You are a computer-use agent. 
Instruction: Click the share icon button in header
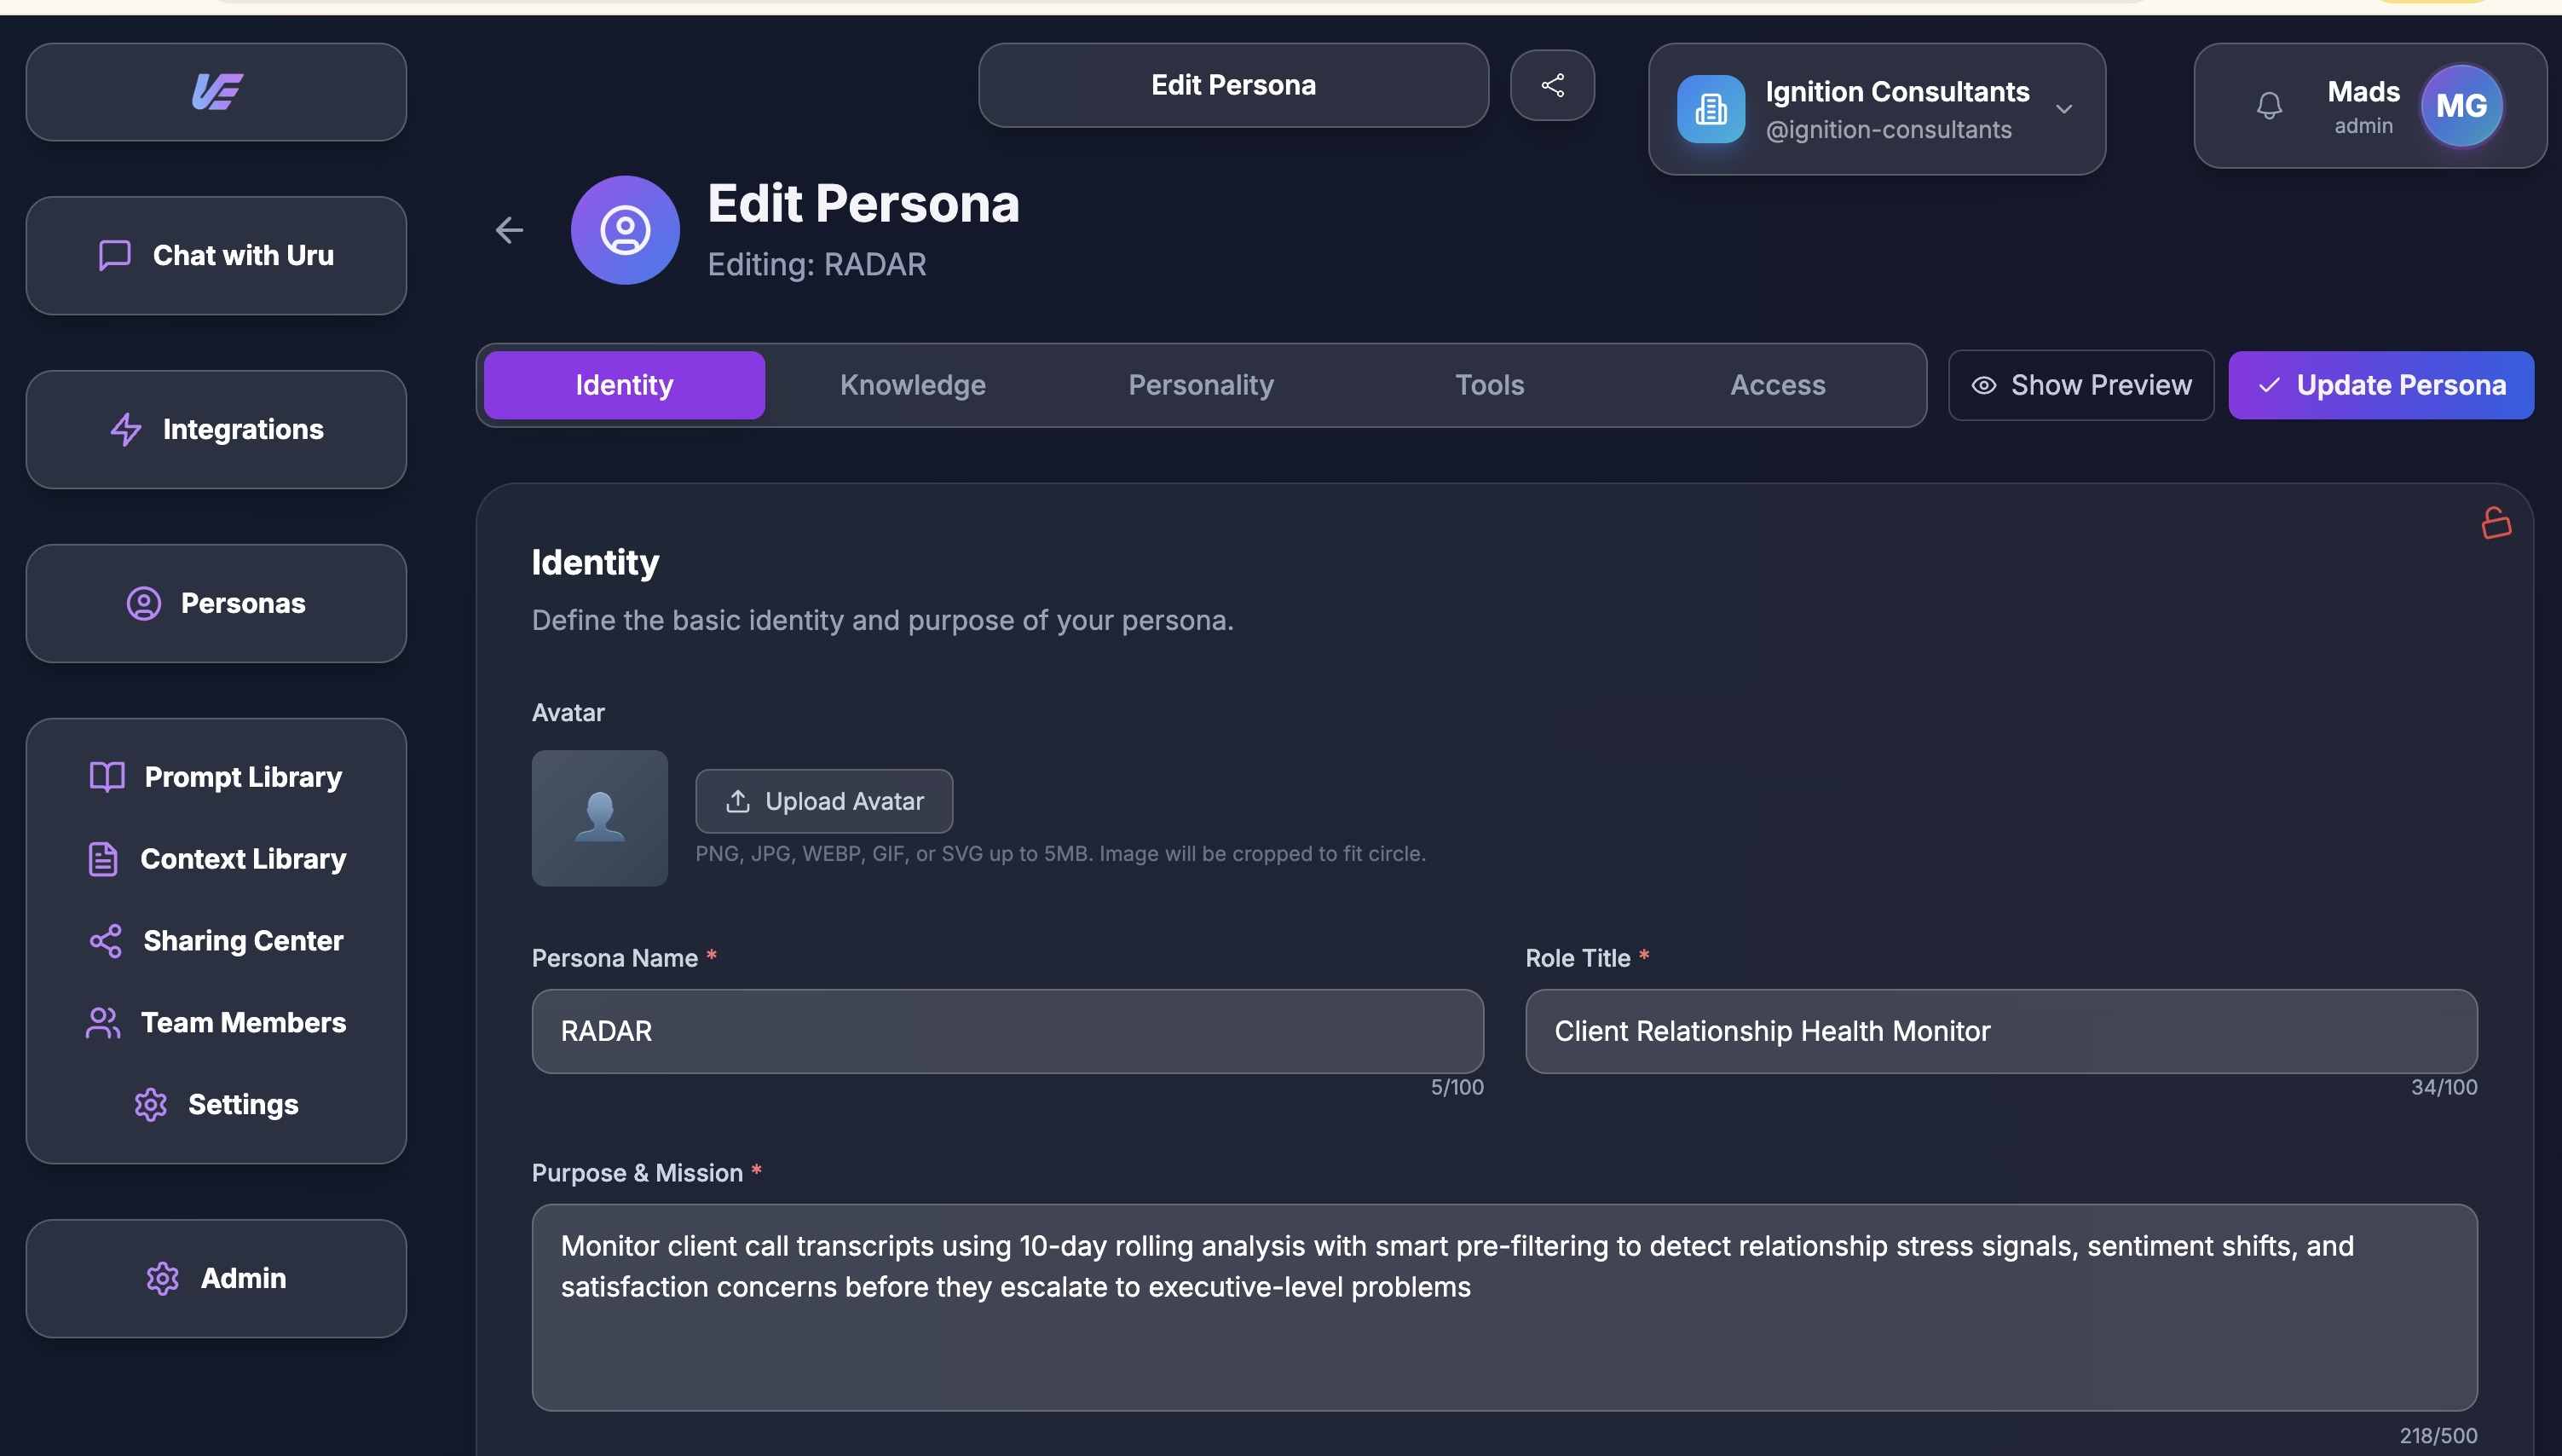tap(1551, 85)
